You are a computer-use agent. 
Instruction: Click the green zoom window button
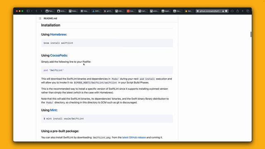coord(22,11)
